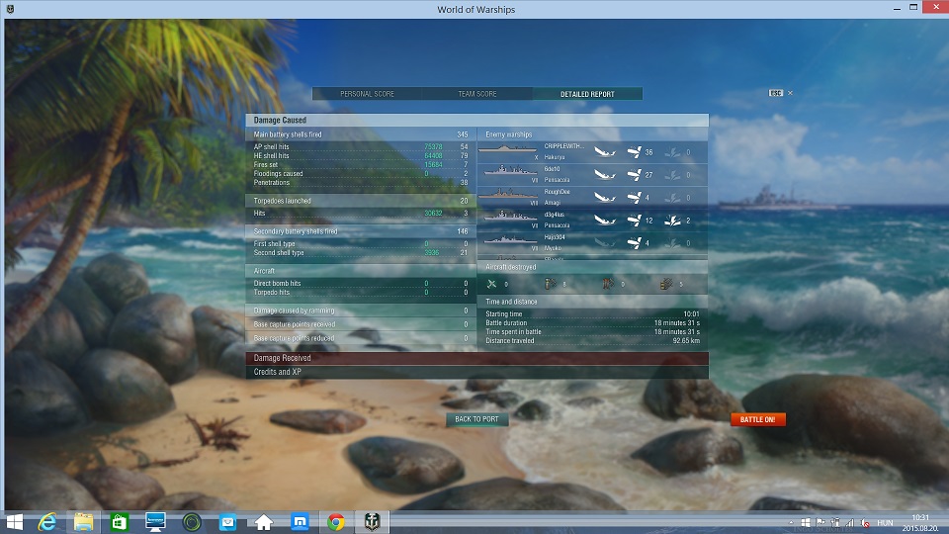This screenshot has height=534, width=949.
Task: Click the aircraft destroyed icon showing 8
Action: coord(551,284)
